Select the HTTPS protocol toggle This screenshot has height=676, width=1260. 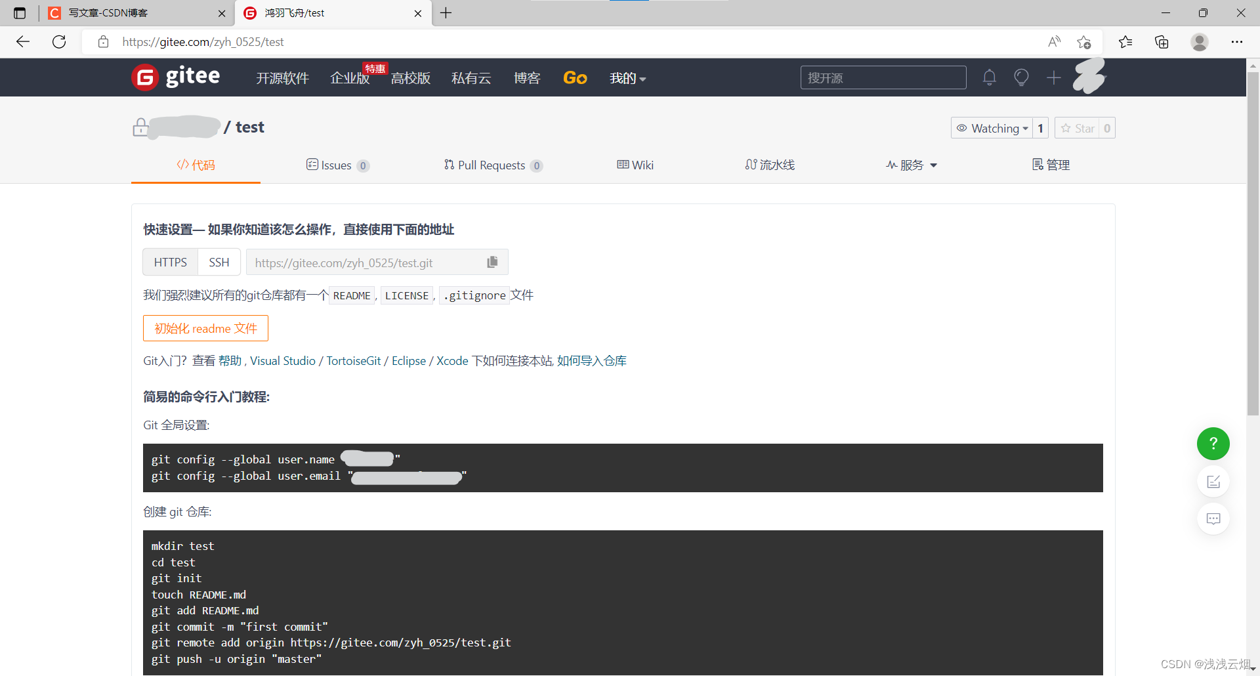point(171,262)
